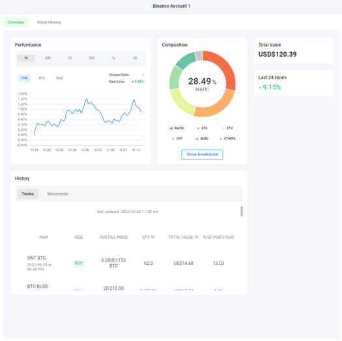Click the yellow ETH donut segment

point(181,102)
